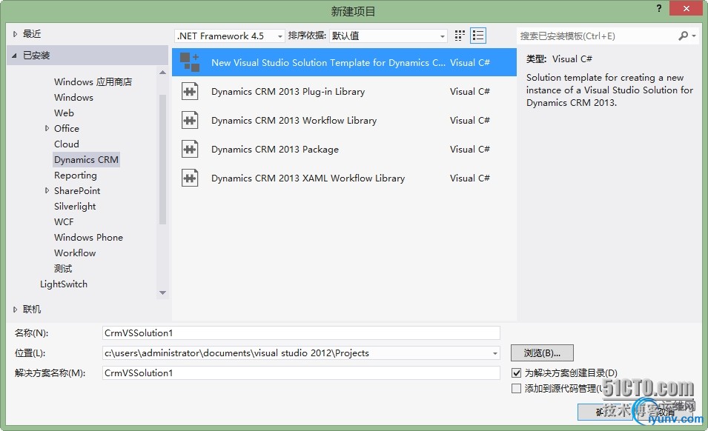Select the Workflow category
The height and width of the screenshot is (431, 708).
pyautogui.click(x=75, y=253)
